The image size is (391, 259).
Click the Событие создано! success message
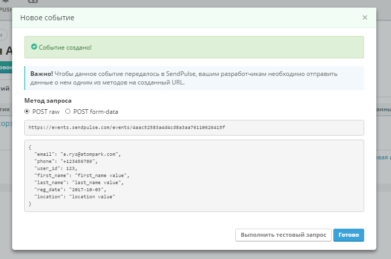tap(65, 47)
